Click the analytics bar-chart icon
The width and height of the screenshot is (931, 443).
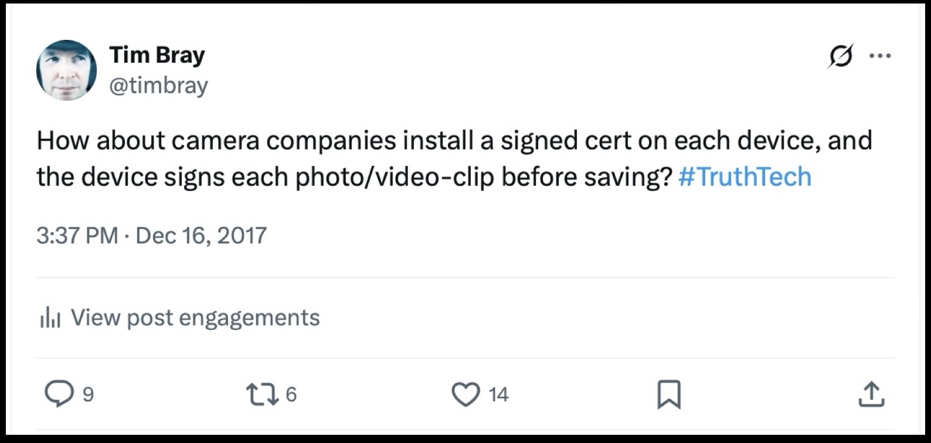51,316
